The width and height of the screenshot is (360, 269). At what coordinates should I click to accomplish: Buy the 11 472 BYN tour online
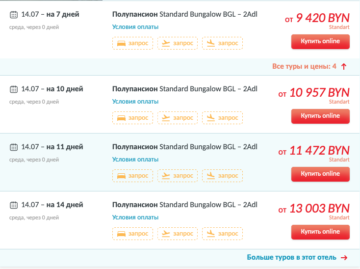[320, 174]
